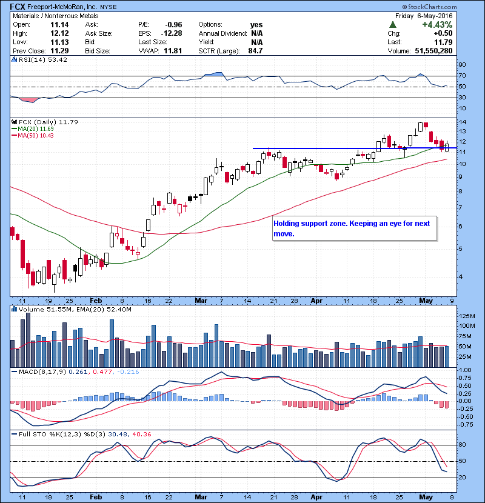The image size is (485, 503).
Task: Click the green up-arrow triangle near +4.43%
Action: point(392,24)
